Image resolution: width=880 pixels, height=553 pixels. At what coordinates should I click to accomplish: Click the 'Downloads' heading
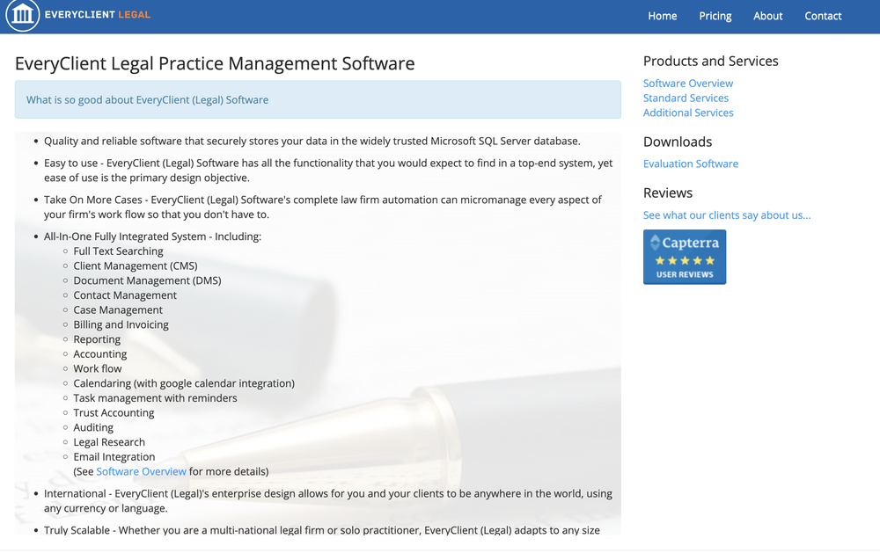pyautogui.click(x=678, y=142)
